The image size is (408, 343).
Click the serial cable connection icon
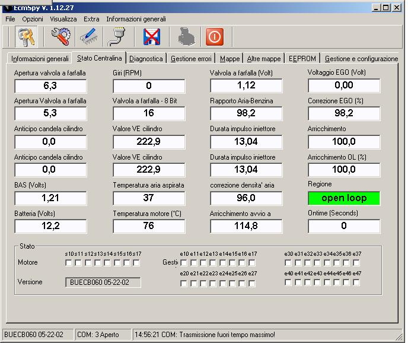[x=117, y=37]
